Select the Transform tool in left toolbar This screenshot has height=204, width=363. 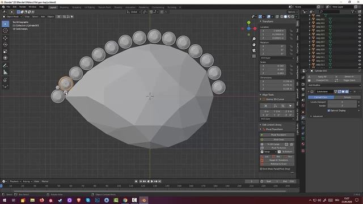coord(5,58)
